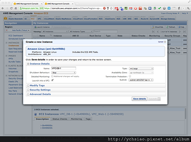Click the Save details button
Screen dimensions: 191x142
click(139, 99)
